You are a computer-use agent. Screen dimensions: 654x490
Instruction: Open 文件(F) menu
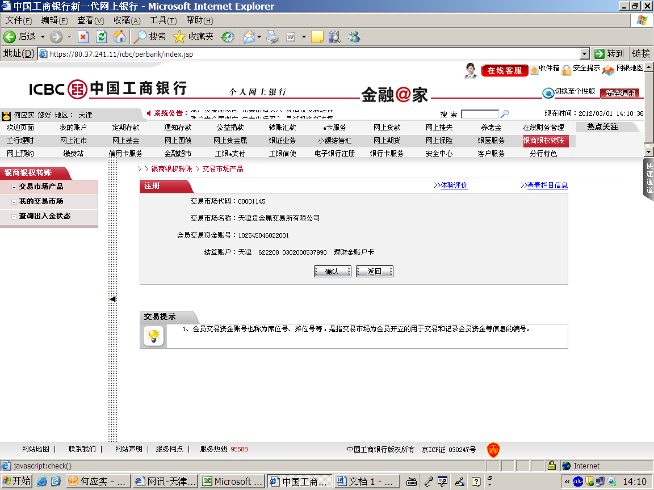[19, 20]
